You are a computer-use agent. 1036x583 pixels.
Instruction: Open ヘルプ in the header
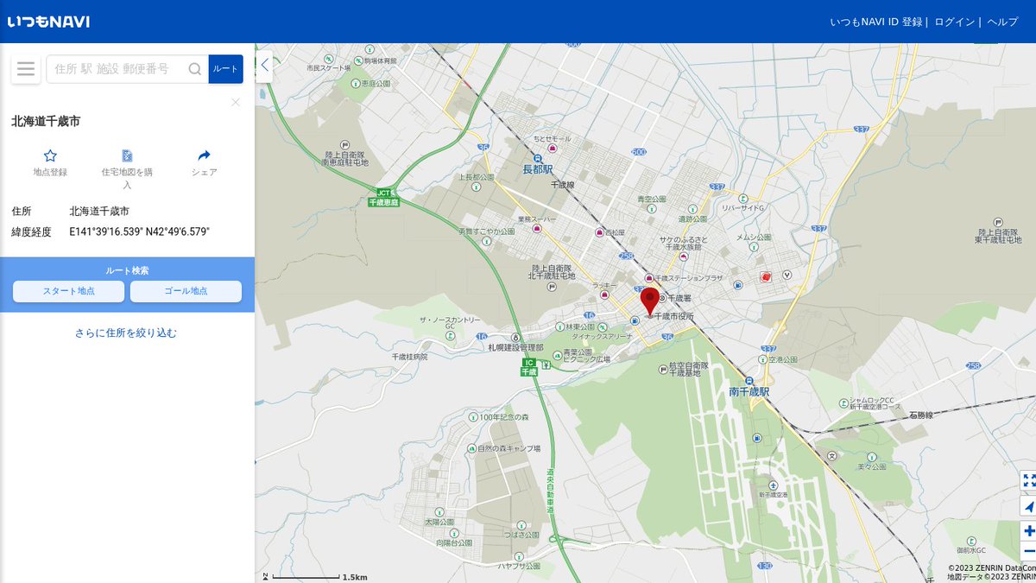coord(1002,22)
